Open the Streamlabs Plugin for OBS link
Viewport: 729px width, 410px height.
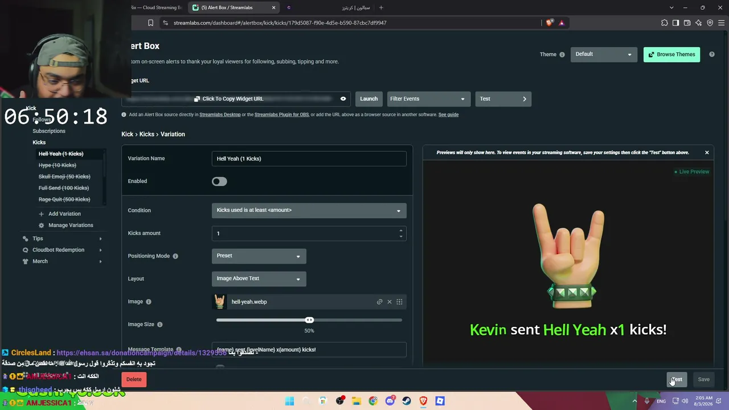tap(281, 114)
